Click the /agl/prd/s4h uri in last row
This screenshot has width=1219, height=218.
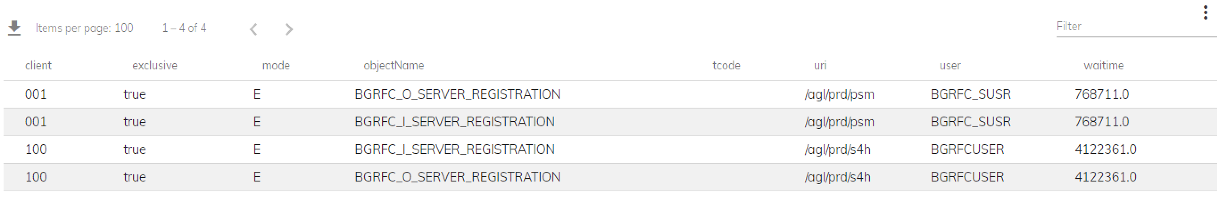click(x=837, y=177)
